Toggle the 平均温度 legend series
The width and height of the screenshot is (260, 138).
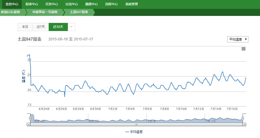point(134,132)
